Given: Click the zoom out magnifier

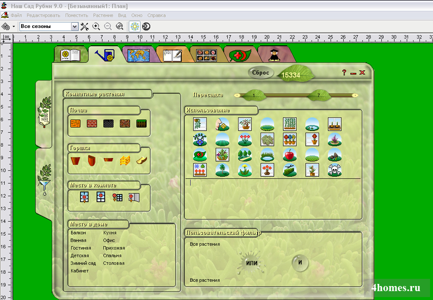Looking at the screenshot, I should coord(108,27).
